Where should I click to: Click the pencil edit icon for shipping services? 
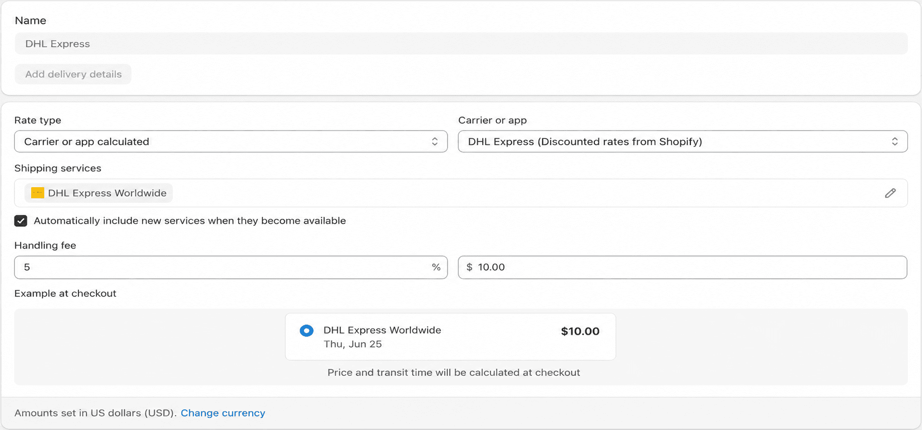click(x=890, y=193)
